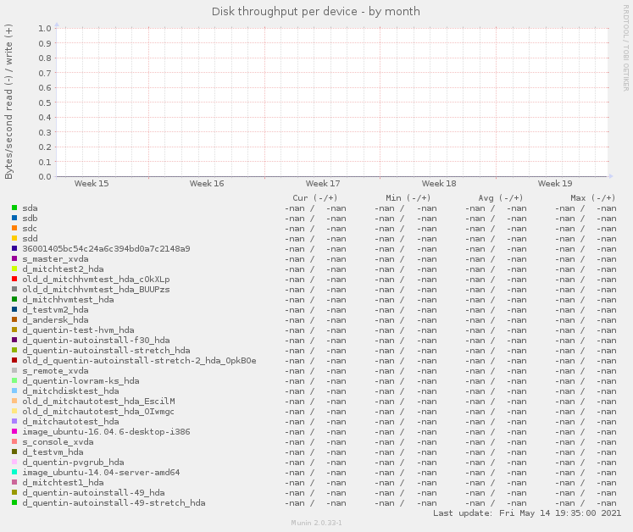The height and width of the screenshot is (532, 633).
Task: Click the magenta image_ubuntu-16.04.6-desktop-i386 swatch
Action: (x=14, y=431)
